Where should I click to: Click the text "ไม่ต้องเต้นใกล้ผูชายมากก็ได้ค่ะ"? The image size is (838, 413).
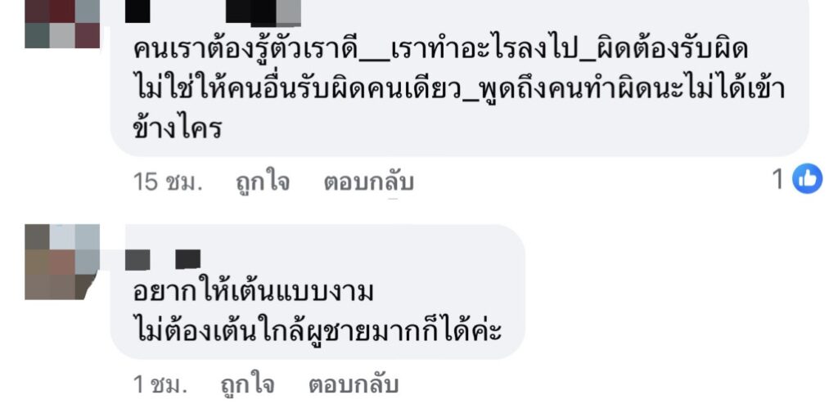pos(318,330)
